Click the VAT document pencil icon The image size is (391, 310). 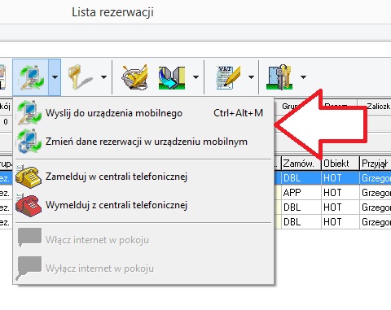227,77
